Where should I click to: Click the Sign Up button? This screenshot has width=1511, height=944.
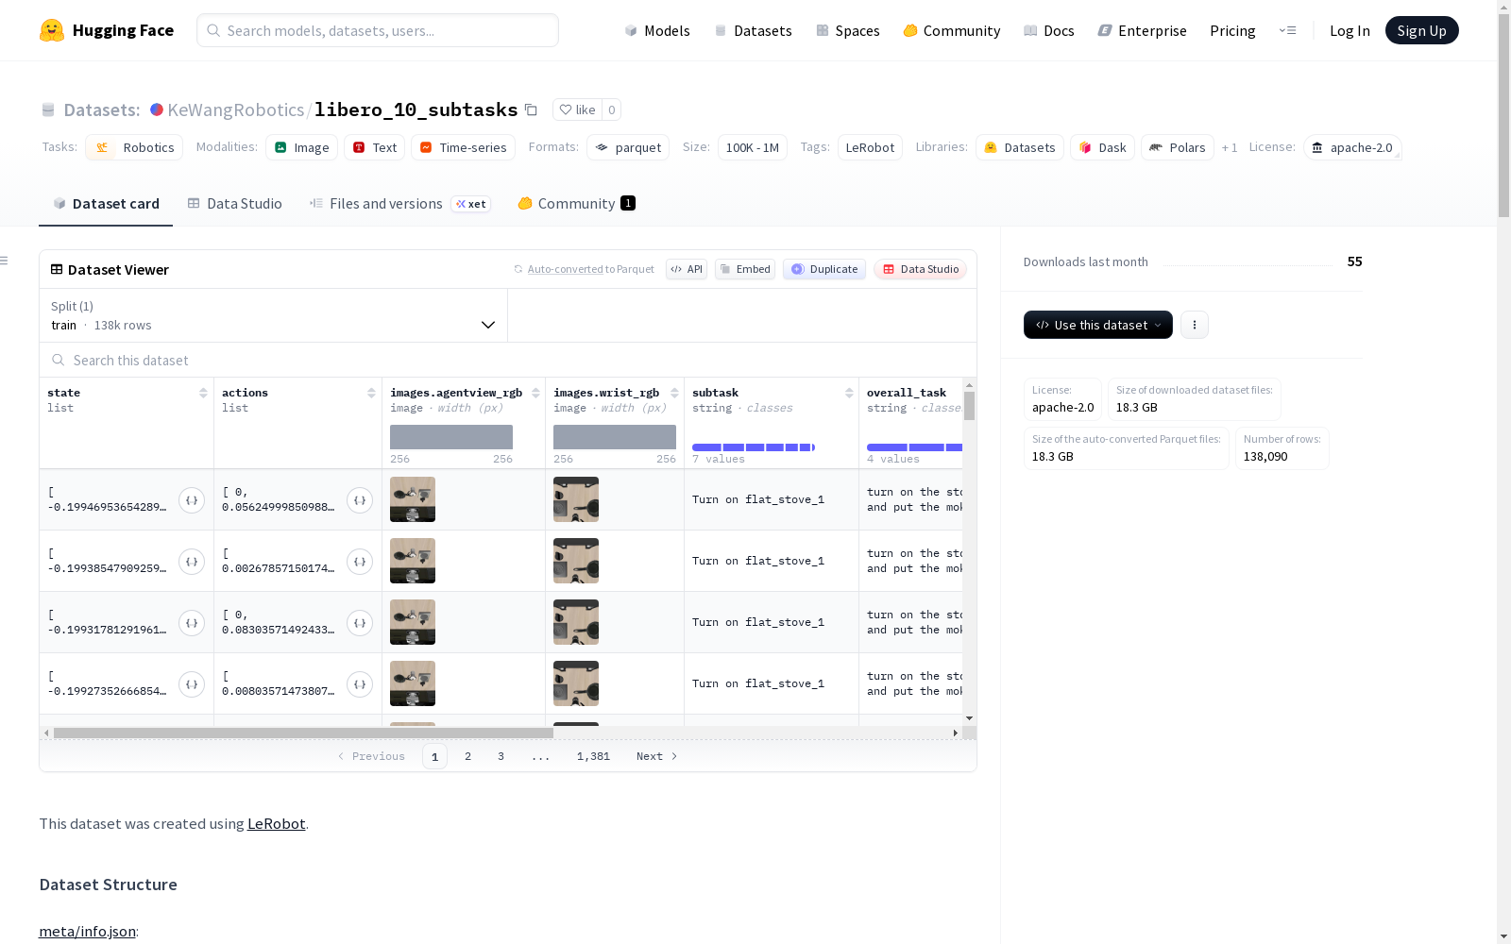point(1421,30)
